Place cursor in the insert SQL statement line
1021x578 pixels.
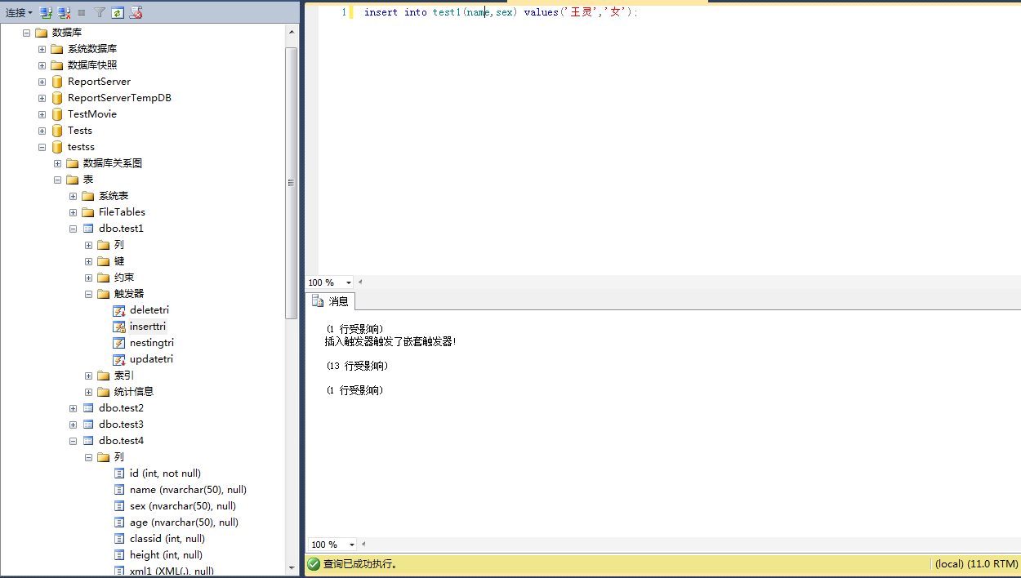(x=501, y=12)
